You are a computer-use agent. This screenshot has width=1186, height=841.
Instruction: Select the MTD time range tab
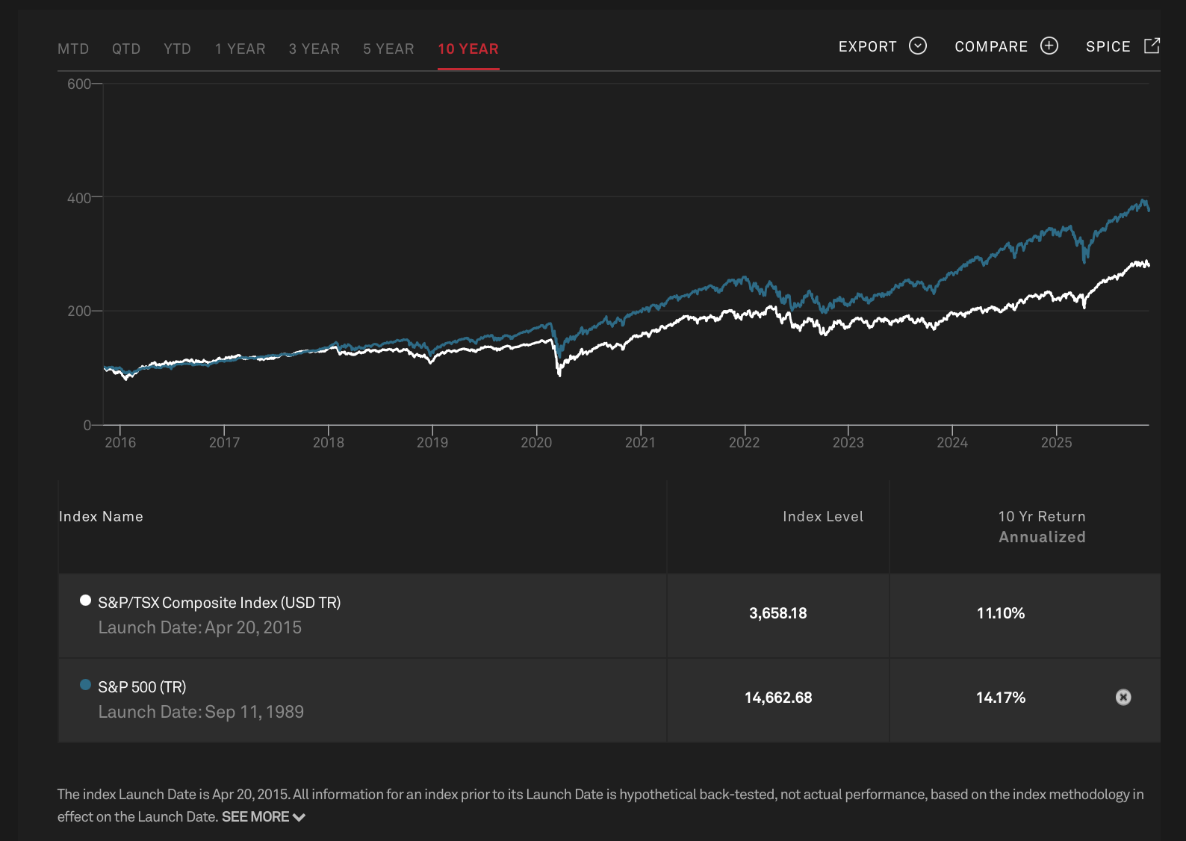tap(73, 49)
